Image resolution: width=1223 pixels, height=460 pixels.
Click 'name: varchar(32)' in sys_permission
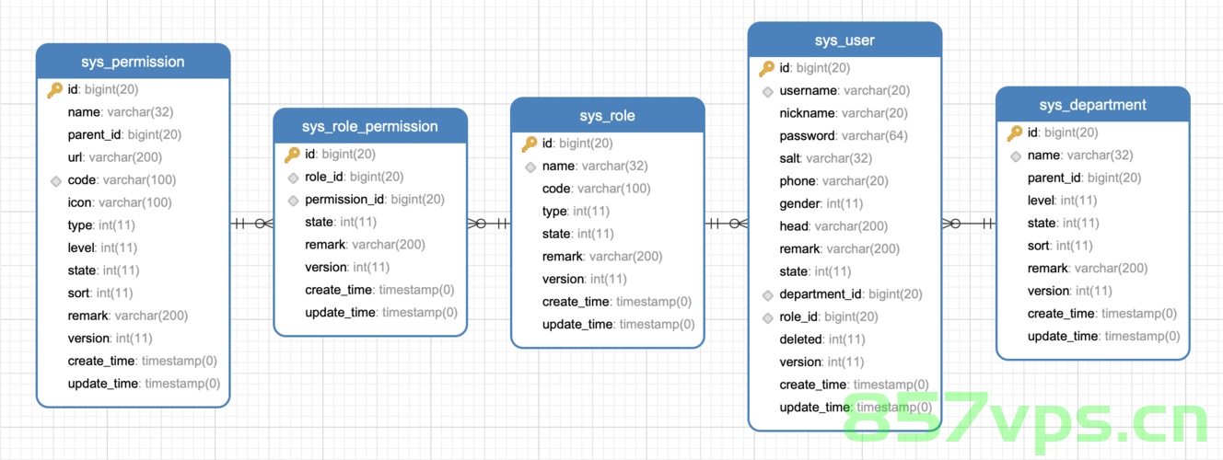(121, 112)
